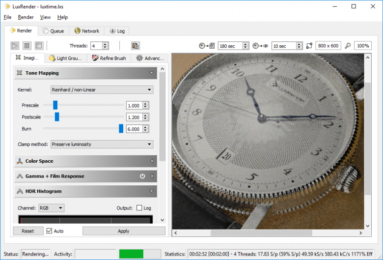Viewport: 383px width, 260px height.
Task: Open the Kernel dropdown
Action: [102, 90]
